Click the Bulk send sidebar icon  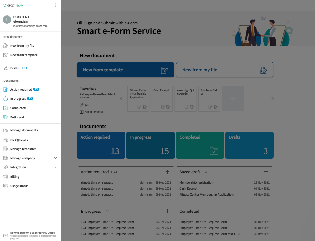(x=6, y=117)
